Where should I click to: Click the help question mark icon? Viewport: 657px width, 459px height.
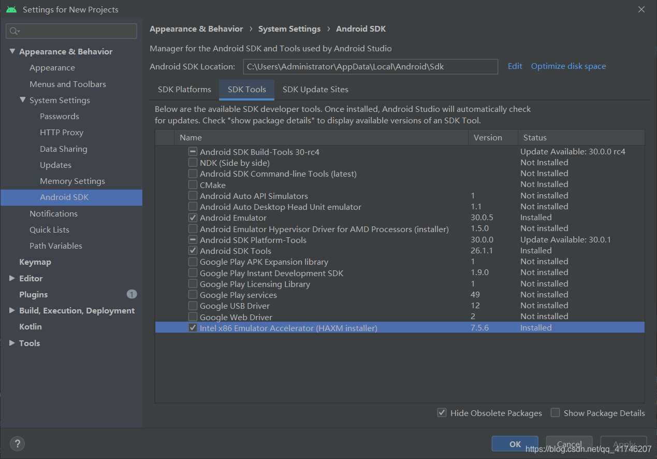click(x=17, y=443)
